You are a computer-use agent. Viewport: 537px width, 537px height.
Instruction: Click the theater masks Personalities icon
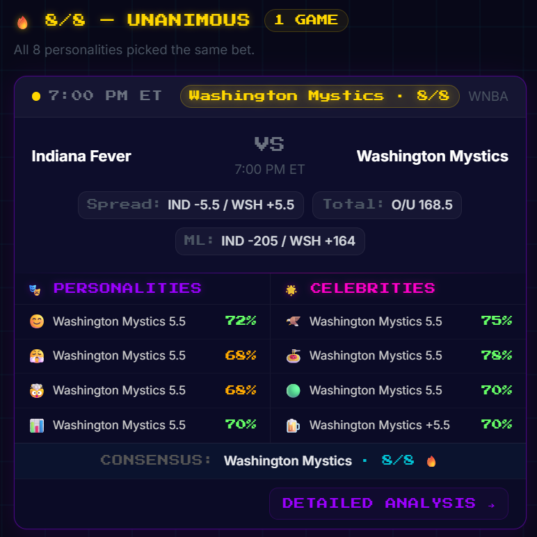35,290
